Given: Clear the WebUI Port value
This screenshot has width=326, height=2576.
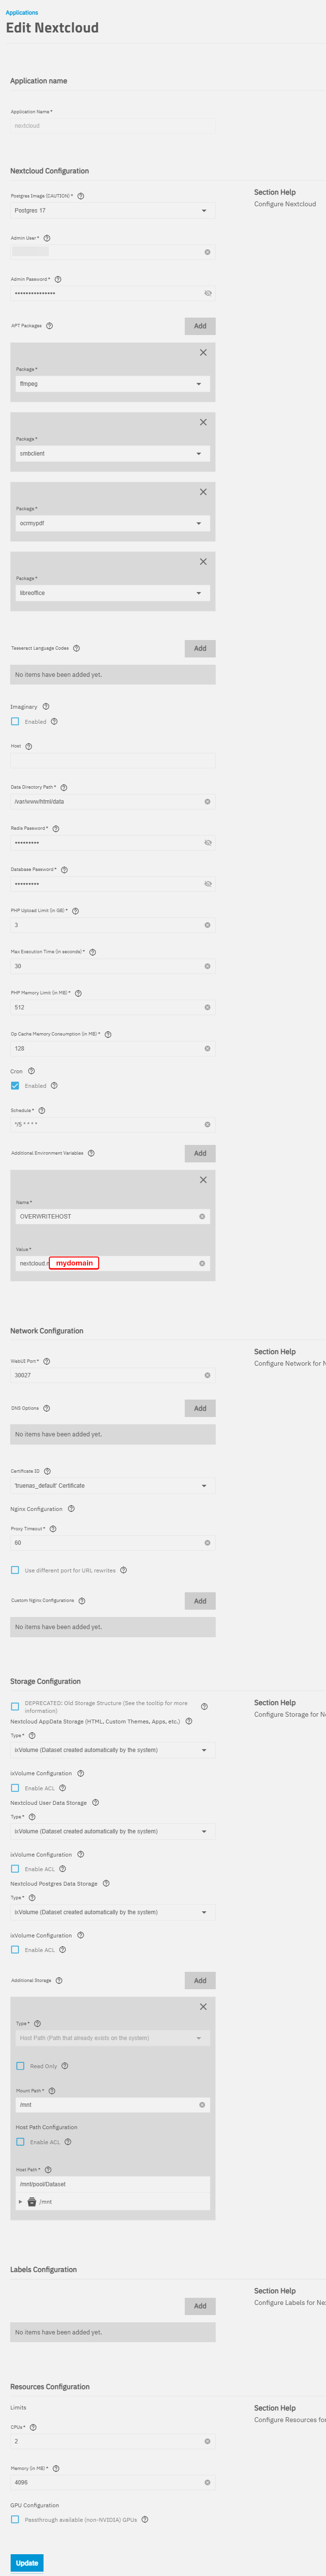Looking at the screenshot, I should 208,1375.
